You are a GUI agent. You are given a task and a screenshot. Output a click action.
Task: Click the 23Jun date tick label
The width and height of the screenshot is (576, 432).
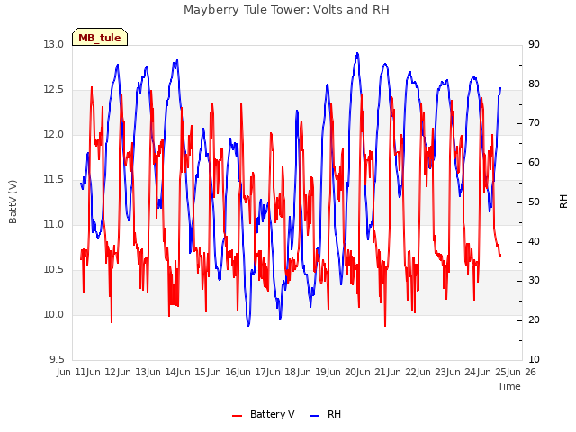(447, 372)
